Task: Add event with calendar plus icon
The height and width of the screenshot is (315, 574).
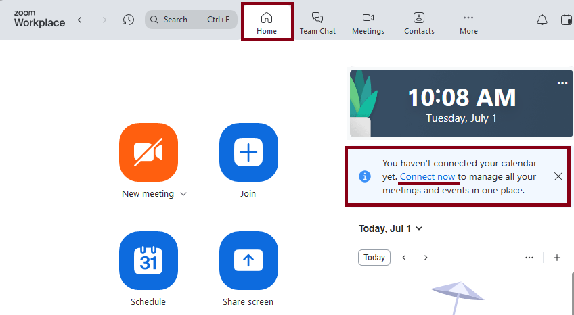Action: coord(557,258)
